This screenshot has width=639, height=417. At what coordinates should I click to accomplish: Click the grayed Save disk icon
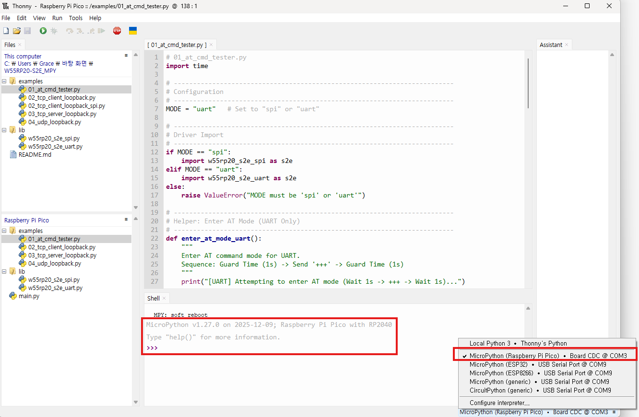[x=27, y=31]
